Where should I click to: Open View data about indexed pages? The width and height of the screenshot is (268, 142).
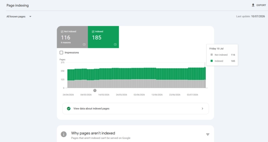[135, 109]
